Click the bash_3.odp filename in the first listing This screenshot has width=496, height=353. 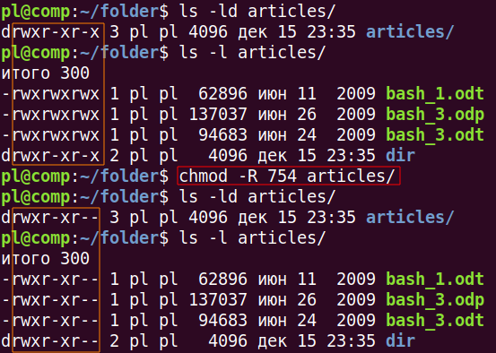pos(435,115)
